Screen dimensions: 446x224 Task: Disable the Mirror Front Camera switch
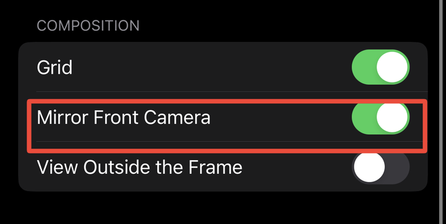[x=380, y=118]
